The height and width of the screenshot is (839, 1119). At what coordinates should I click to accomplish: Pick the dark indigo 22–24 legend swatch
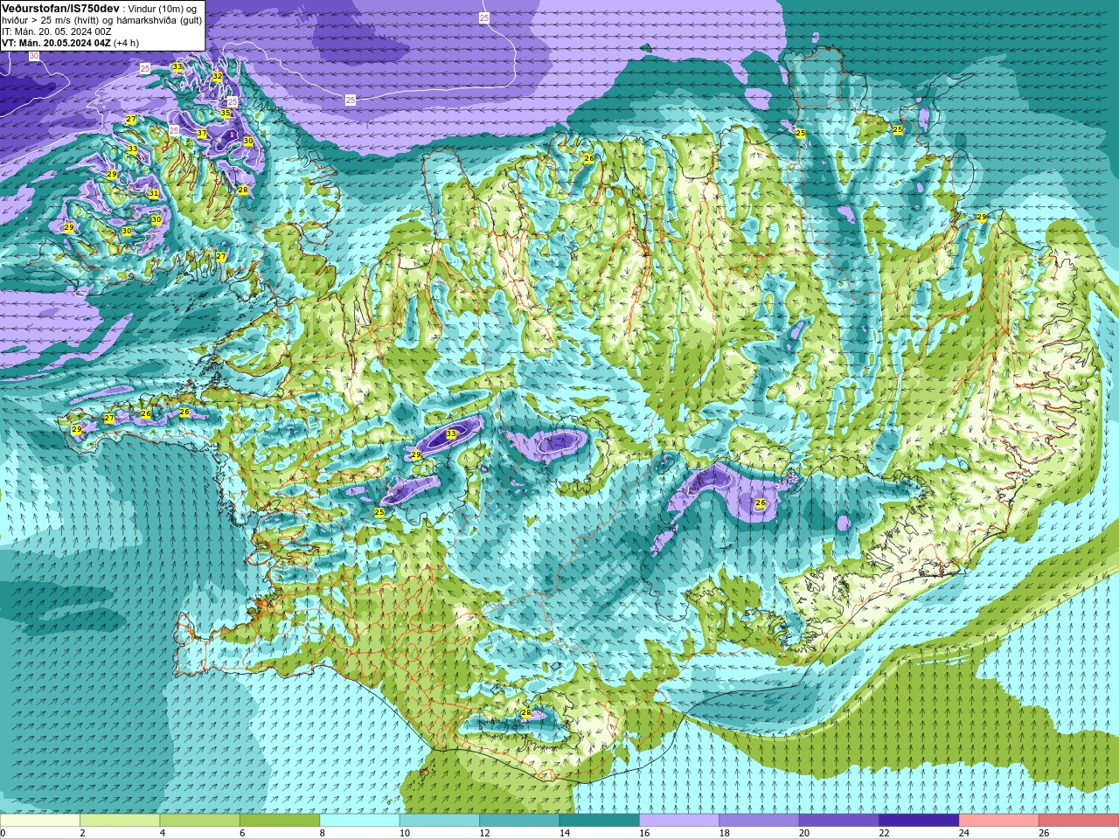tap(919, 821)
